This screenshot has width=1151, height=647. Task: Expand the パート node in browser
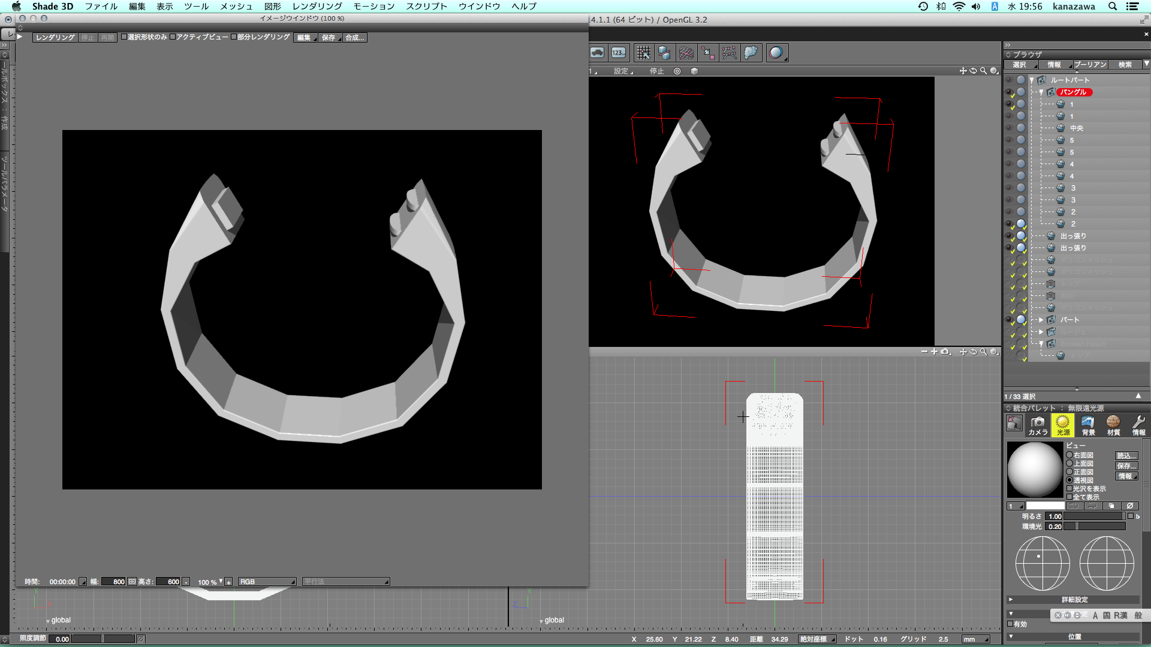pos(1041,320)
